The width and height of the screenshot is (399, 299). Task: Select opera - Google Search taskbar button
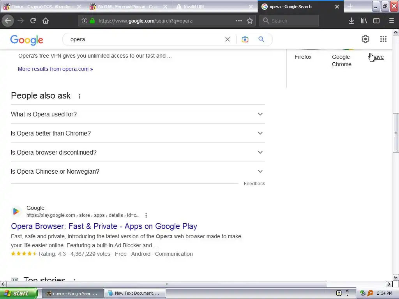tap(72, 293)
